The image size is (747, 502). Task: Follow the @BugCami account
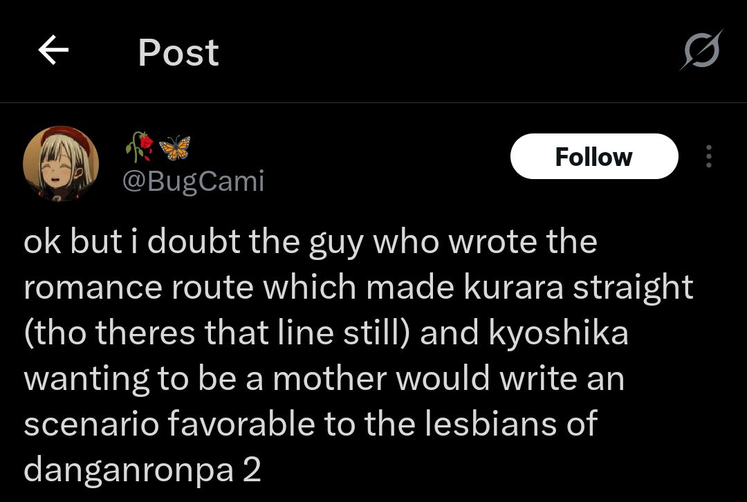pyautogui.click(x=594, y=156)
